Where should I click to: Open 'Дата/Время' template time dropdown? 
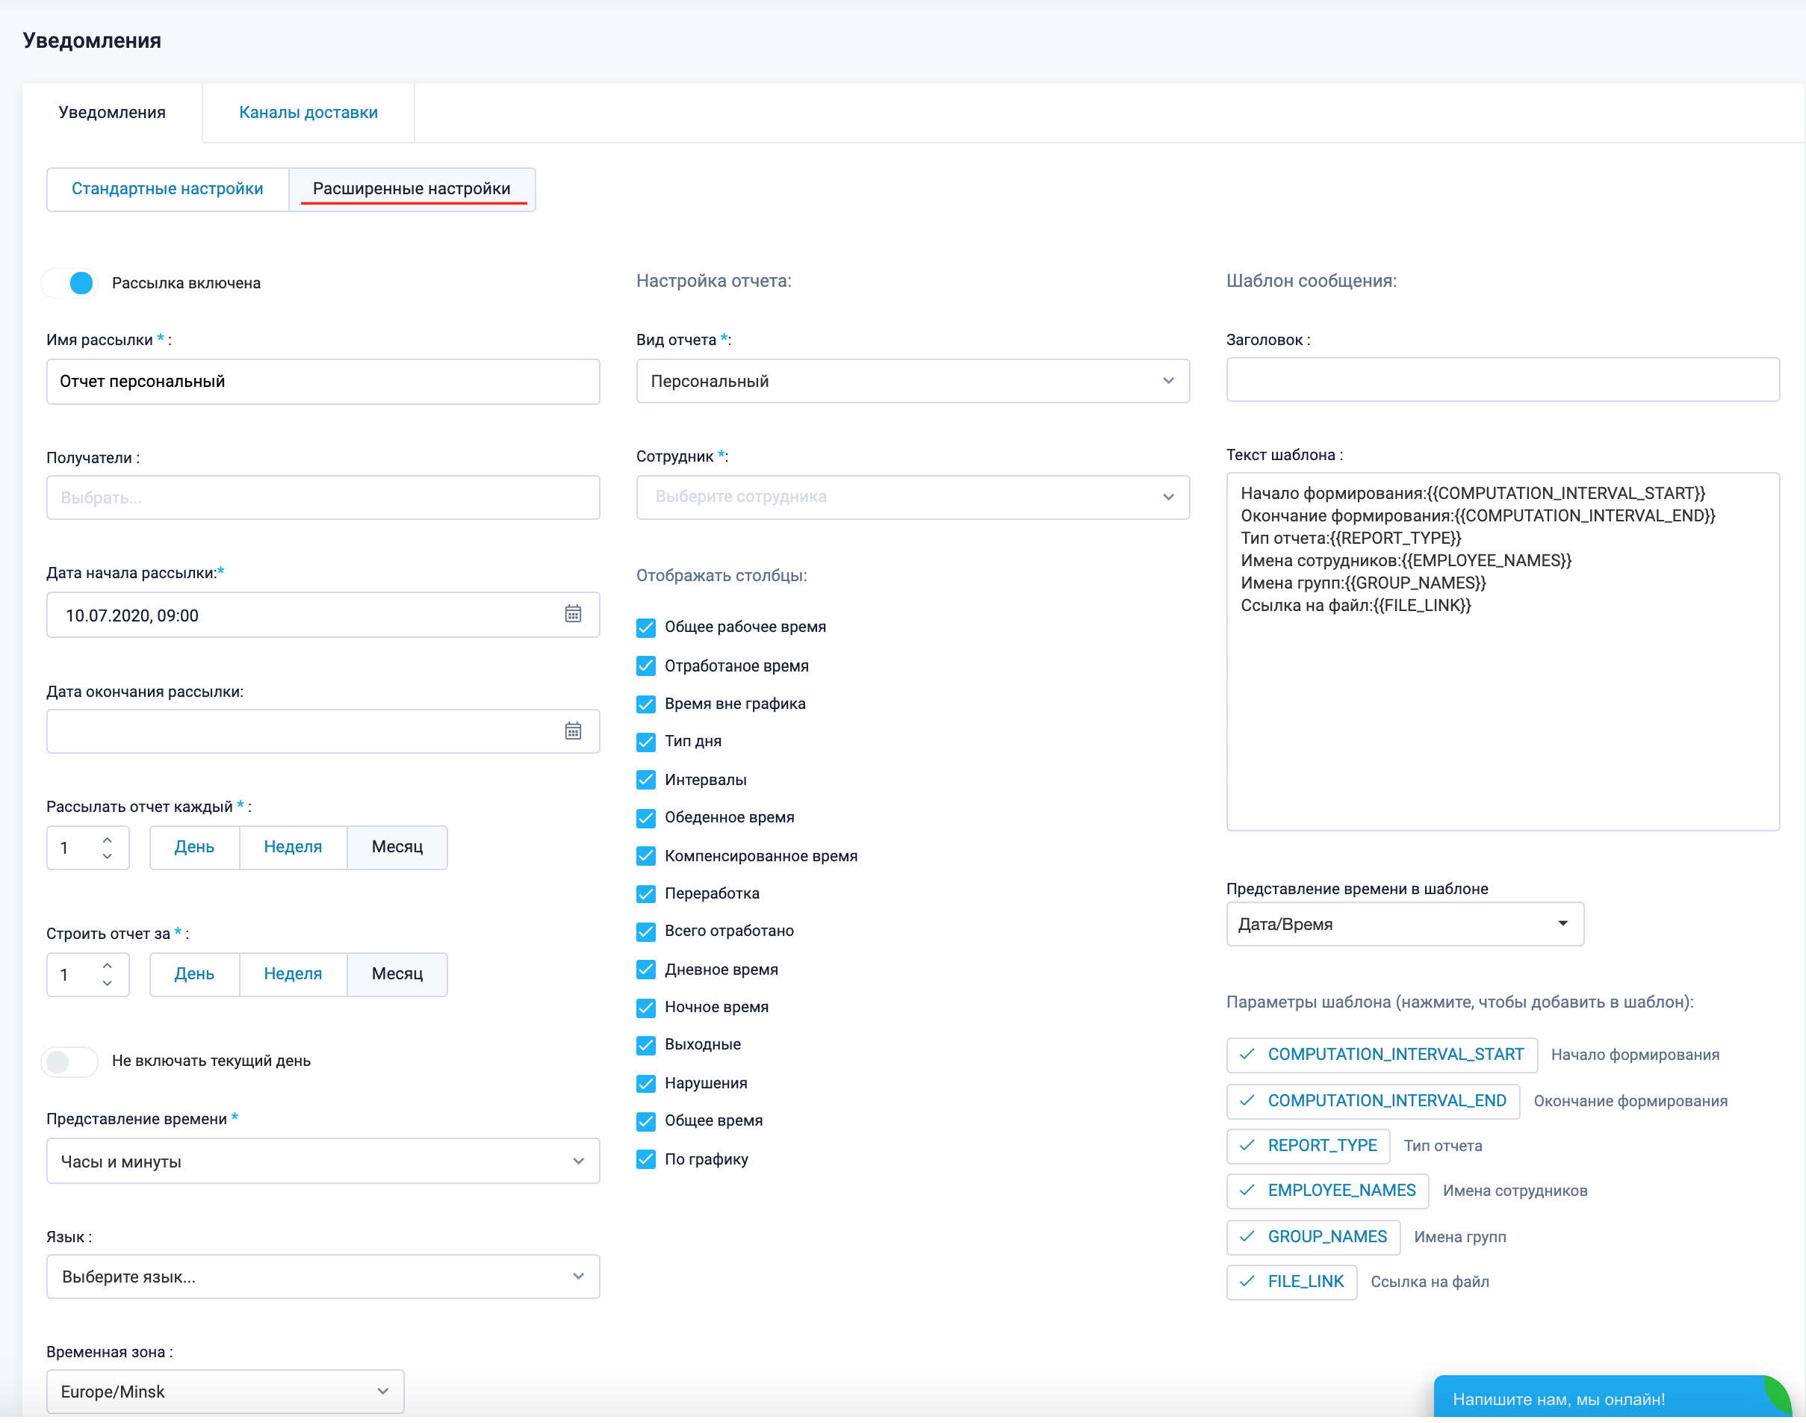point(1404,924)
